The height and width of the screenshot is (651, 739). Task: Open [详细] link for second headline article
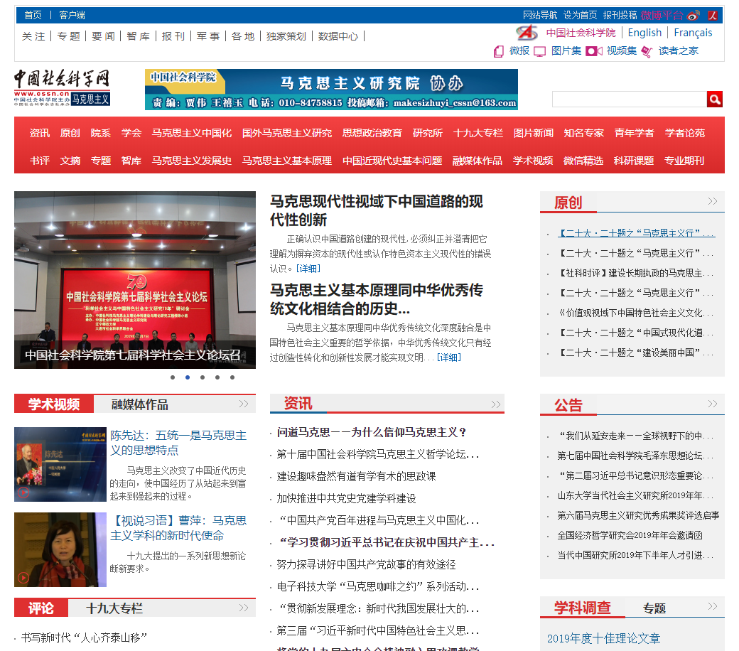pyautogui.click(x=448, y=357)
